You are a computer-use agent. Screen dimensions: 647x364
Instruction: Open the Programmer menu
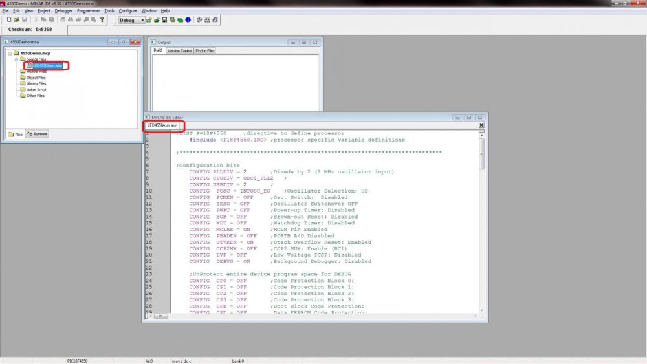point(88,11)
